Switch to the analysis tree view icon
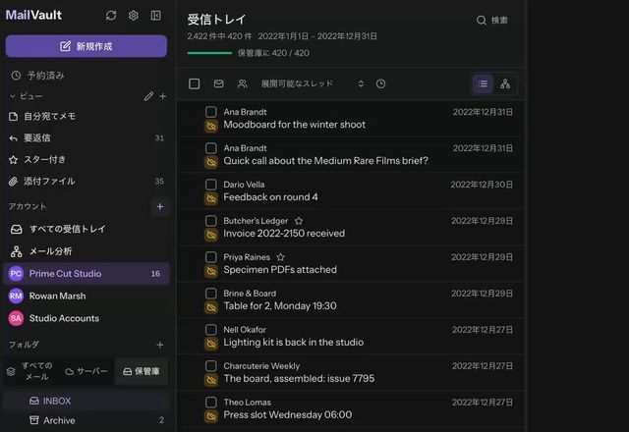 click(505, 83)
